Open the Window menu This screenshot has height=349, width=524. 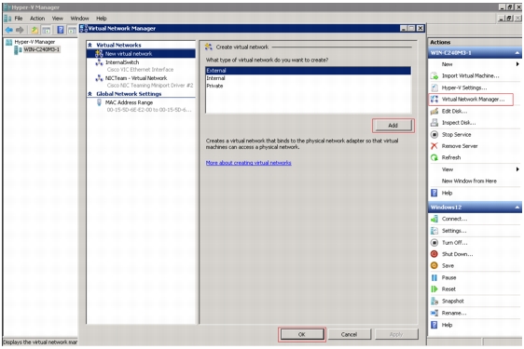79,19
